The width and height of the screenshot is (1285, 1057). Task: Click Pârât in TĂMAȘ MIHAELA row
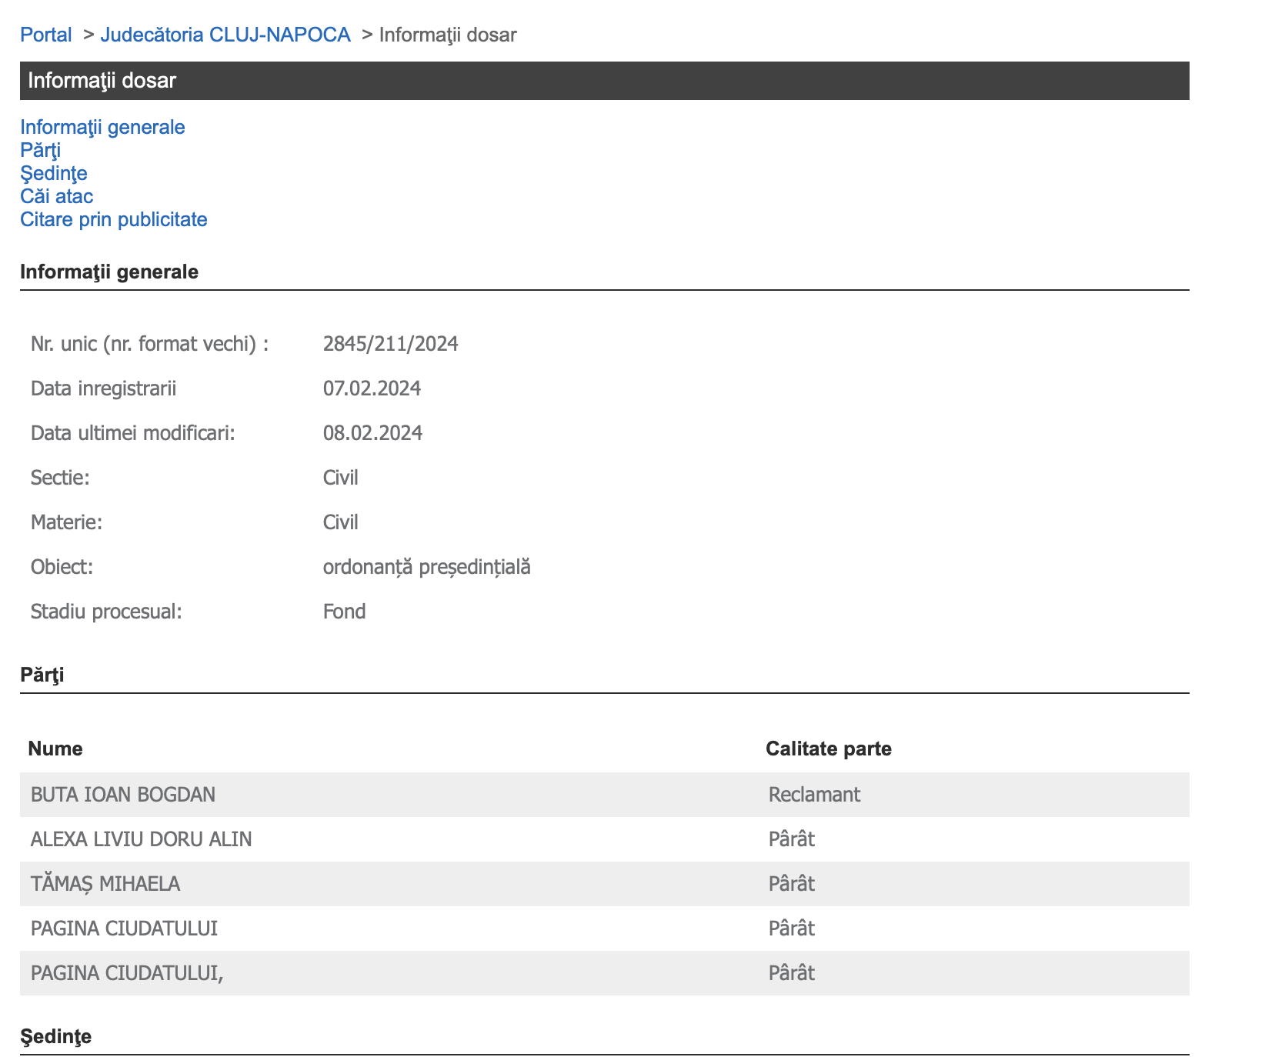792,884
